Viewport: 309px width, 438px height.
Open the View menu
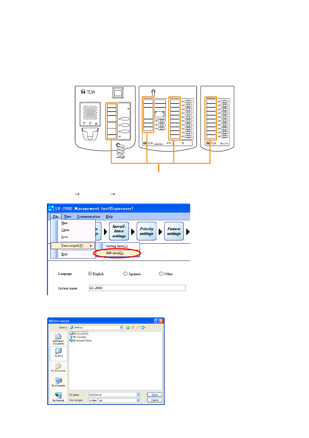67,216
